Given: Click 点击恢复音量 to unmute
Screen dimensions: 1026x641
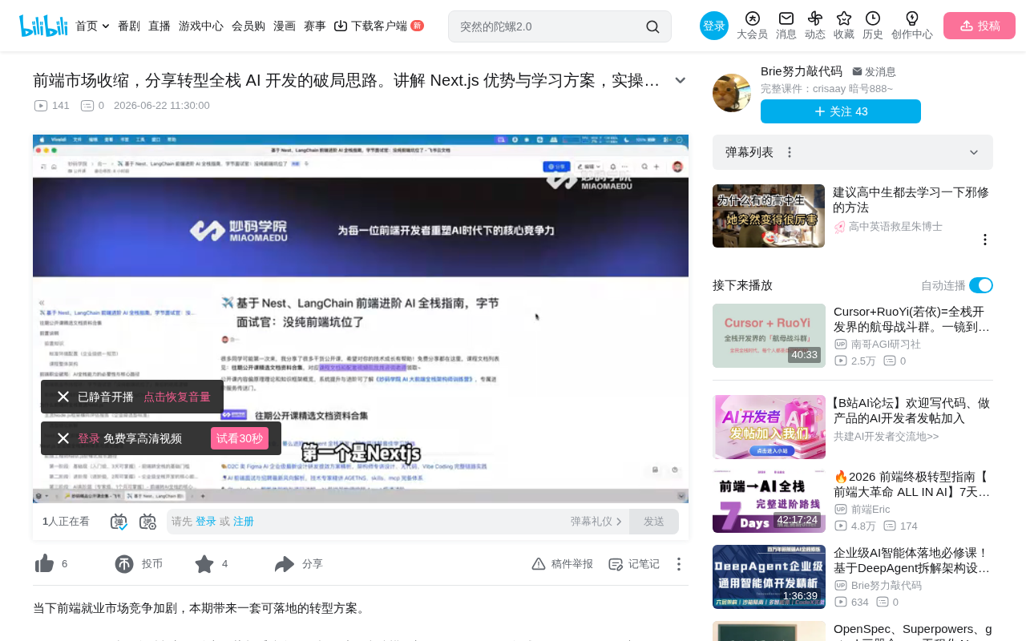Looking at the screenshot, I should pos(177,397).
